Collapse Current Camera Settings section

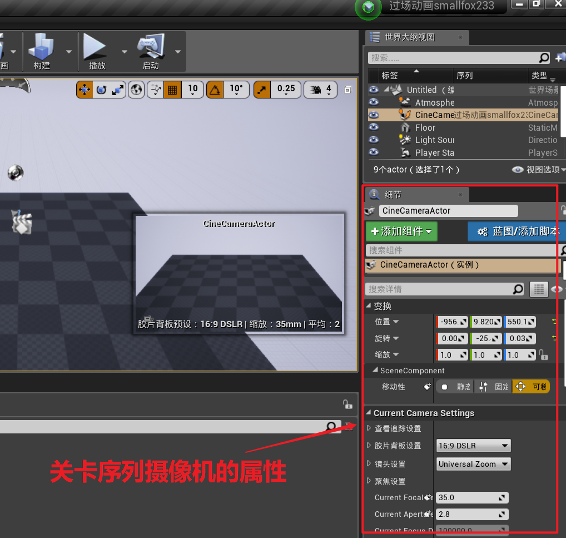pyautogui.click(x=369, y=412)
